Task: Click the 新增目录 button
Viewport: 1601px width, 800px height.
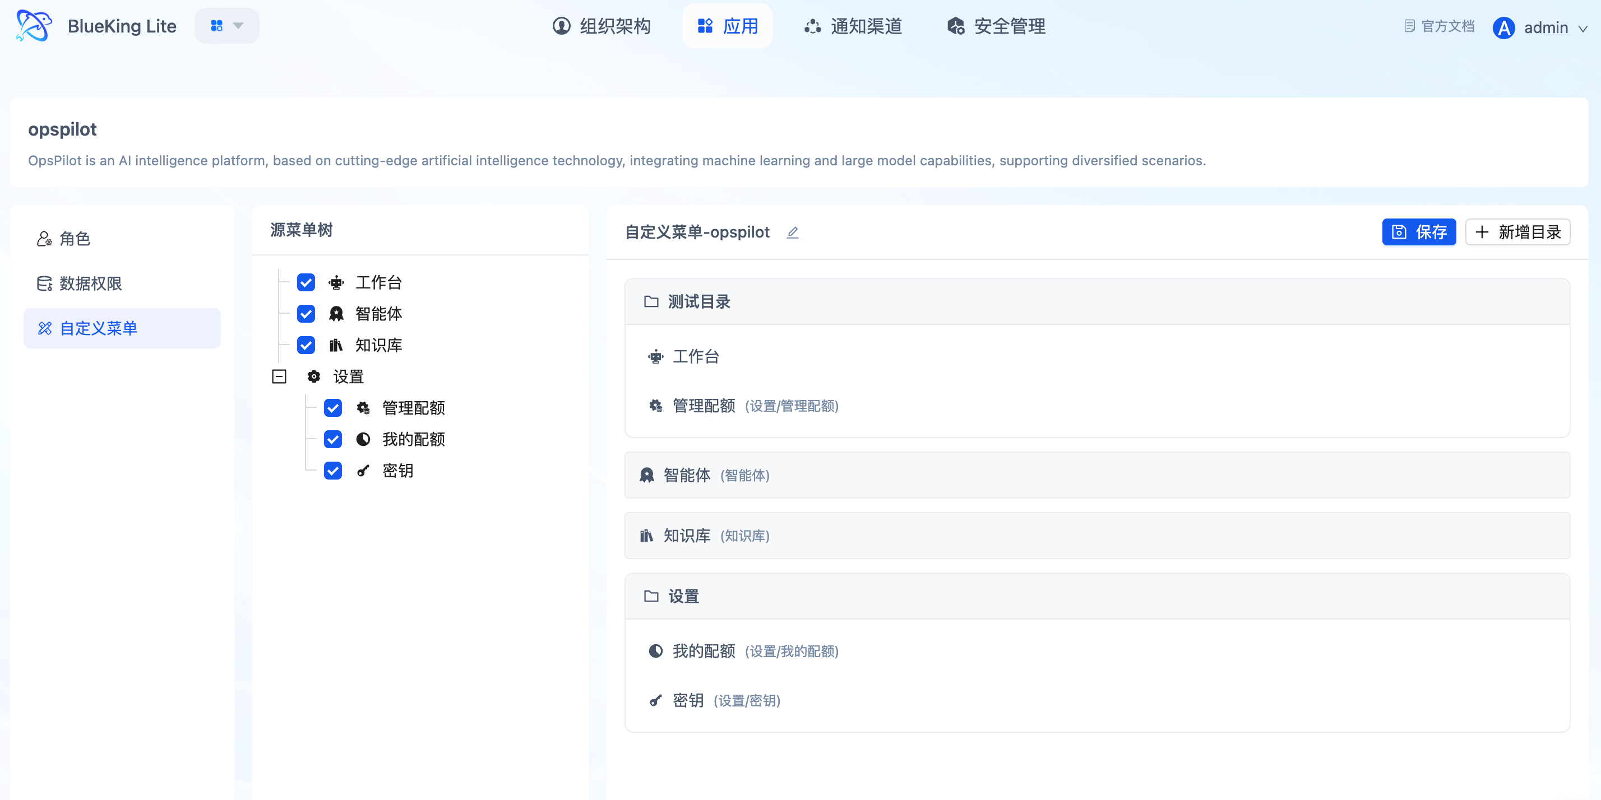Action: coord(1517,232)
